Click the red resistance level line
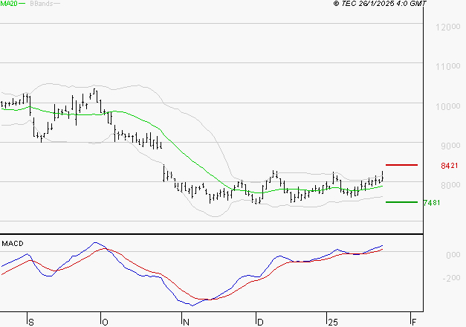466x327 pixels. click(x=401, y=165)
